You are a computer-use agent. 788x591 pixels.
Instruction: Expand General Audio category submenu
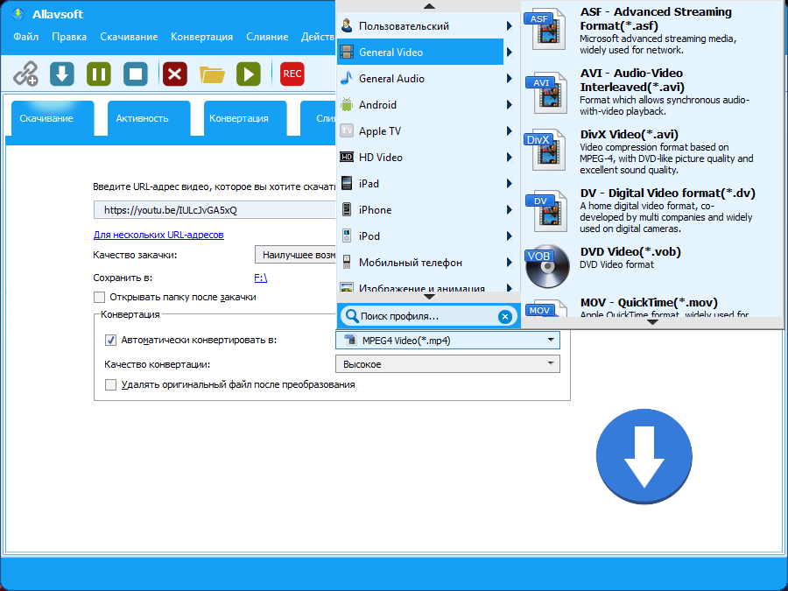(426, 79)
